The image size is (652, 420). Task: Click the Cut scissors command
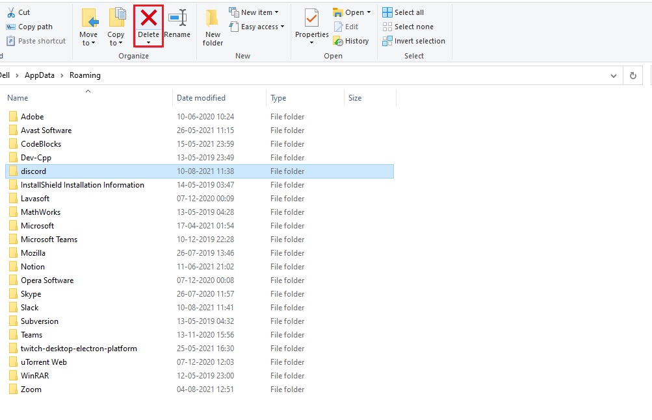pos(19,12)
